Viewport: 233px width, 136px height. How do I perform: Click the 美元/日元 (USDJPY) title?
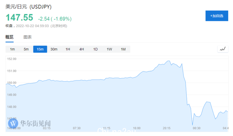28,7
